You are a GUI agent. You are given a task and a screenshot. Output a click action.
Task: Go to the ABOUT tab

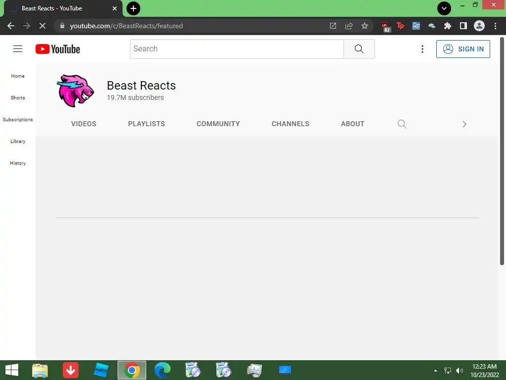tap(353, 124)
